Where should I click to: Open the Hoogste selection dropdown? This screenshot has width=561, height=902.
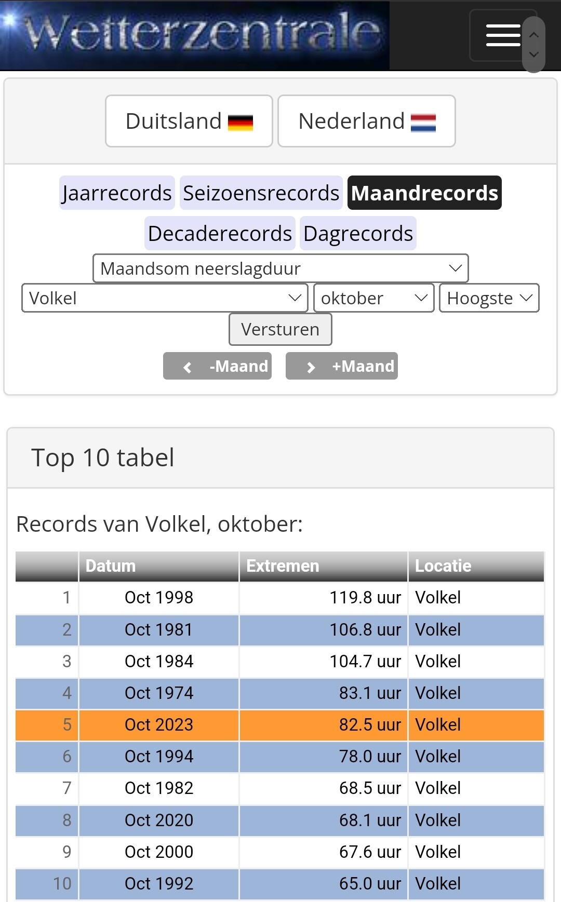[x=489, y=298]
